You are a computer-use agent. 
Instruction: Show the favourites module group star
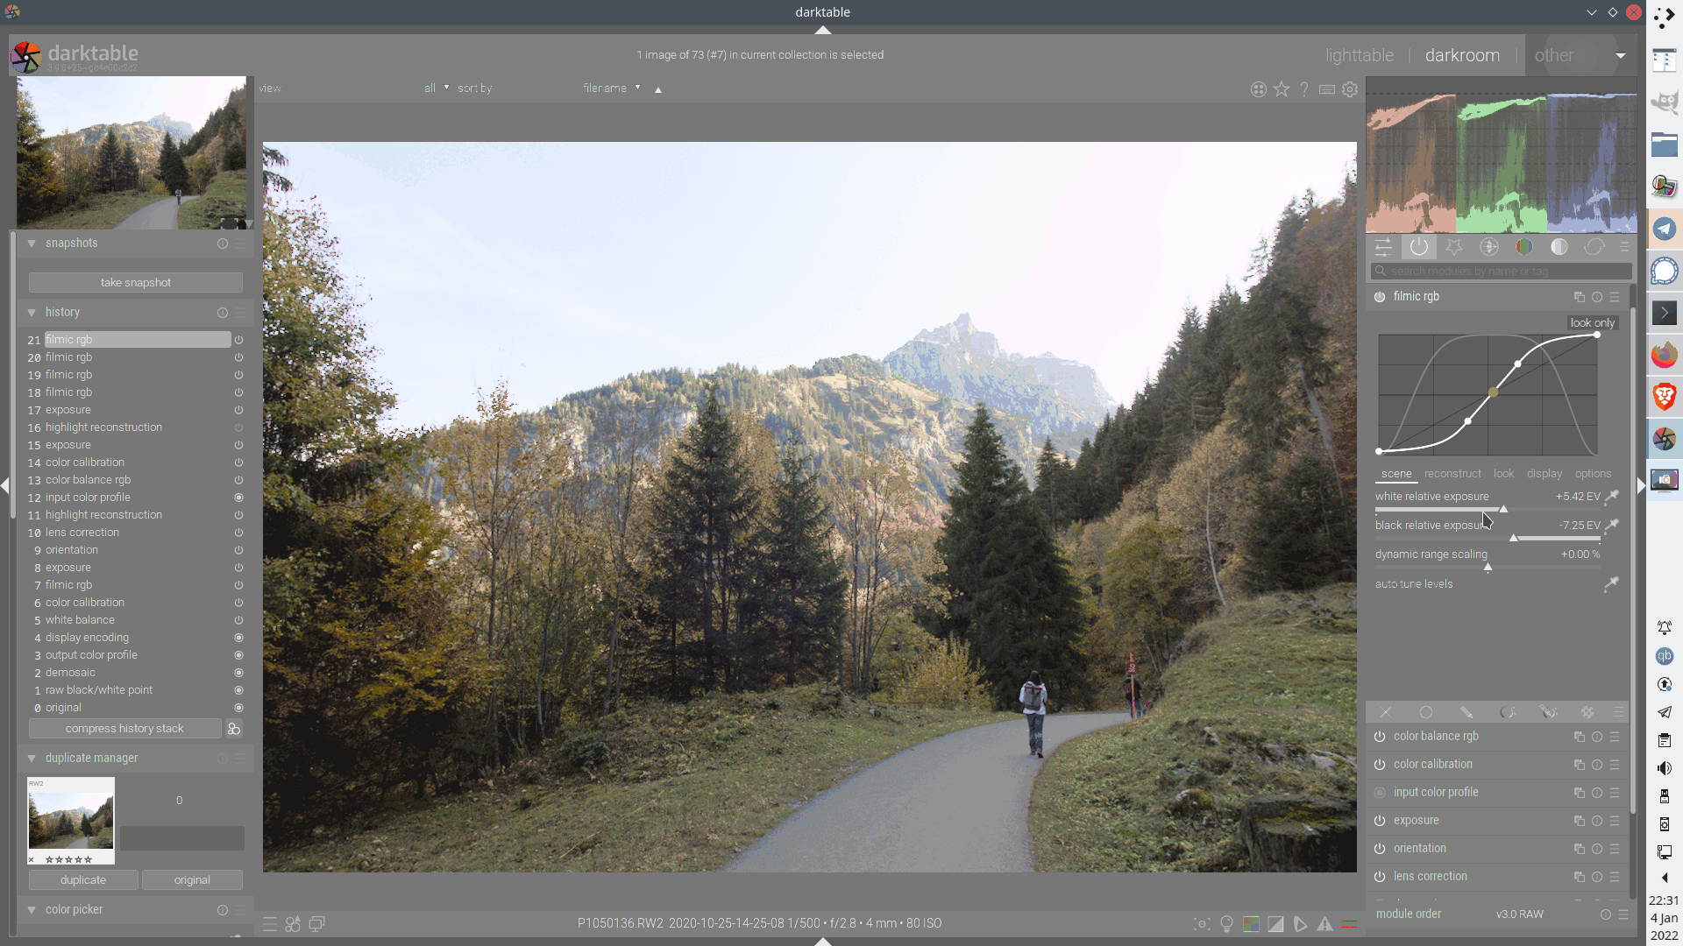click(x=1454, y=247)
